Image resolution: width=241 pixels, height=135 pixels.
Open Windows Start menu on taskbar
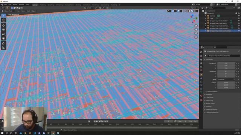click(x=2, y=133)
